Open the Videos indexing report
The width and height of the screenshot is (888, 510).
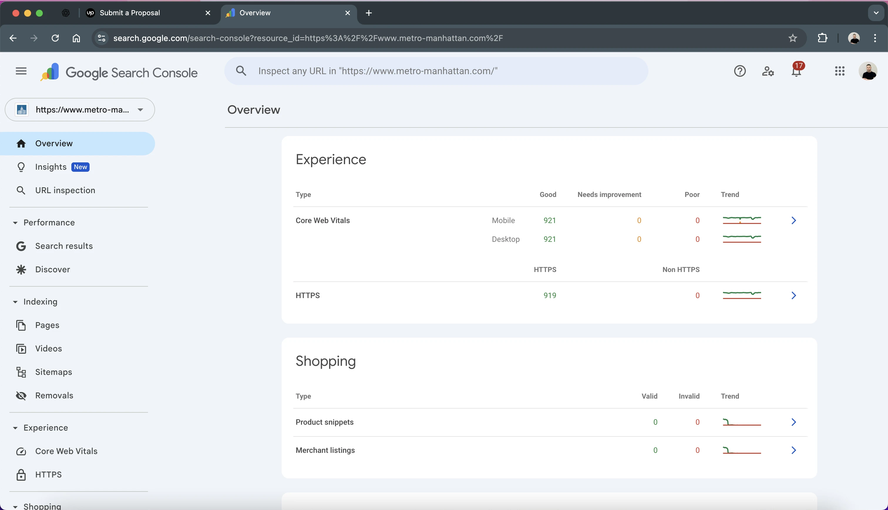pos(77,349)
